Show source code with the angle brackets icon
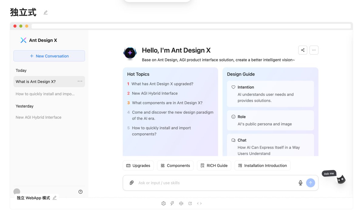Screen dimensions: 364x222 [199, 203]
